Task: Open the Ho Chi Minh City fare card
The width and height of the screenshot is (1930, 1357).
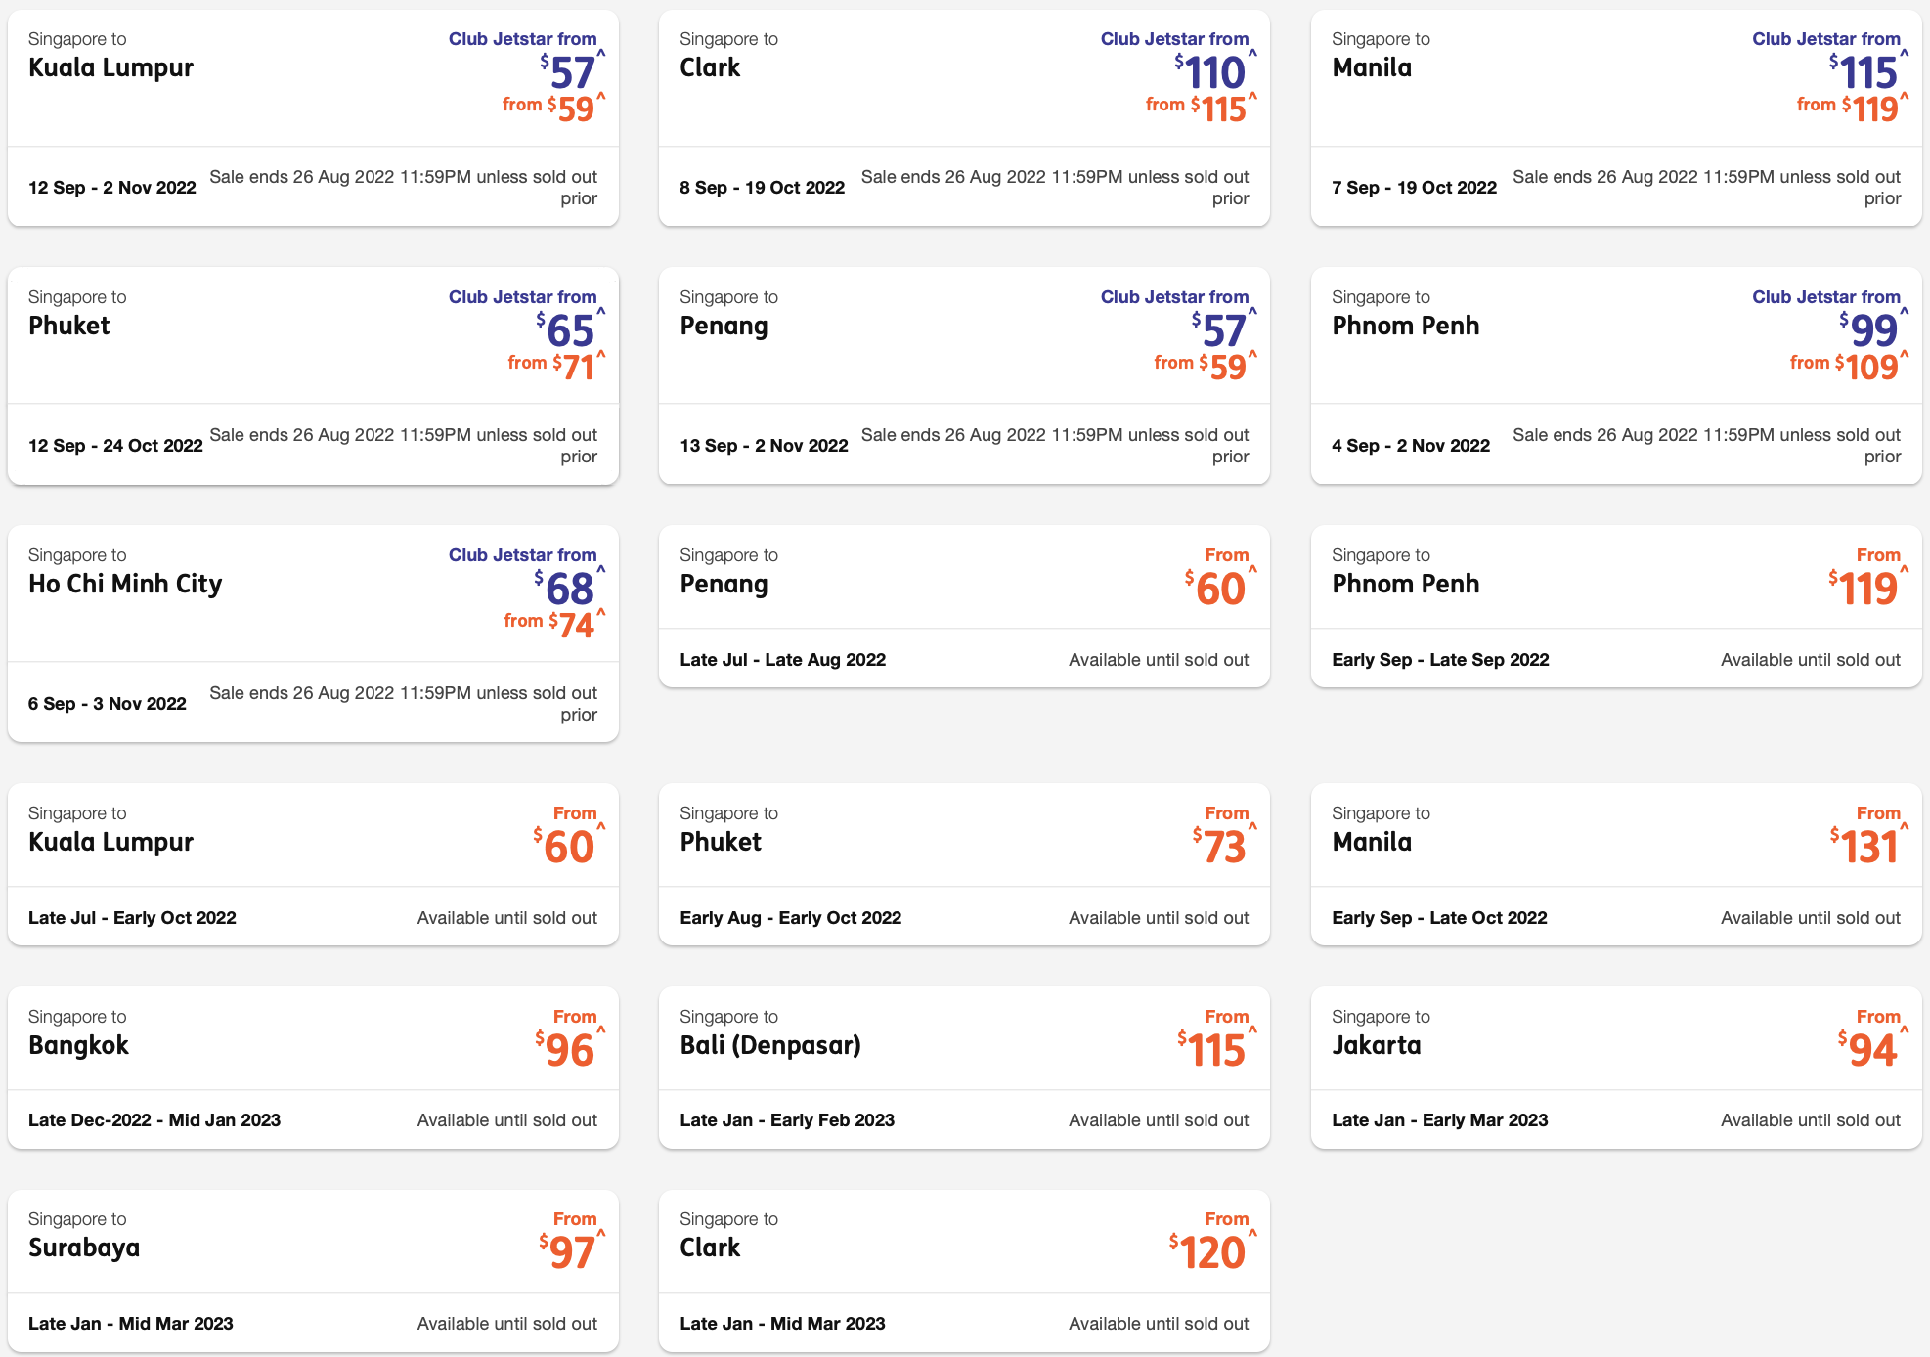Action: click(x=313, y=635)
